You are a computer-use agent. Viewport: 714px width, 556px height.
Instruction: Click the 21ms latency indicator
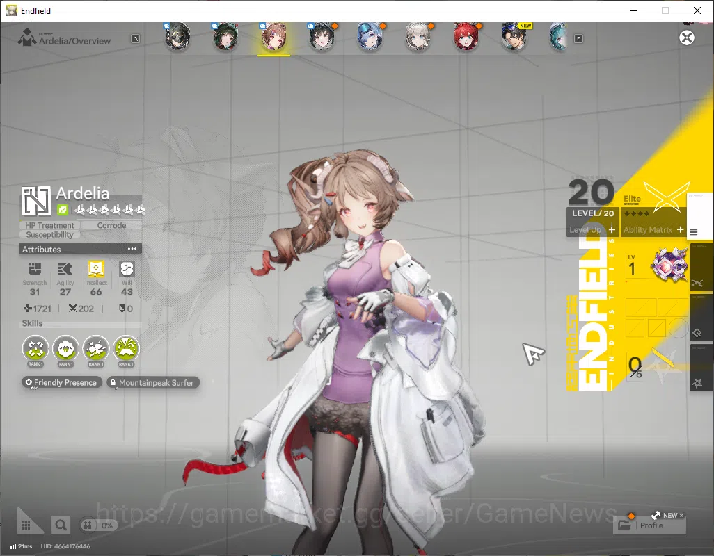click(22, 546)
